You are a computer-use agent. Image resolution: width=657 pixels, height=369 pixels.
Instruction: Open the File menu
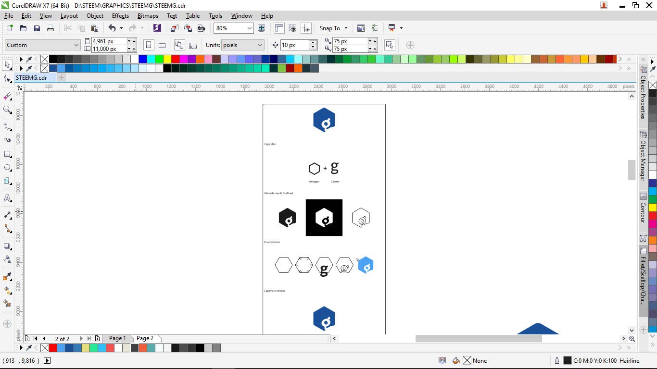(x=9, y=16)
